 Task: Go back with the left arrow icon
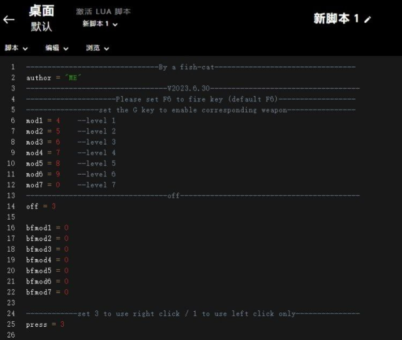(x=9, y=19)
